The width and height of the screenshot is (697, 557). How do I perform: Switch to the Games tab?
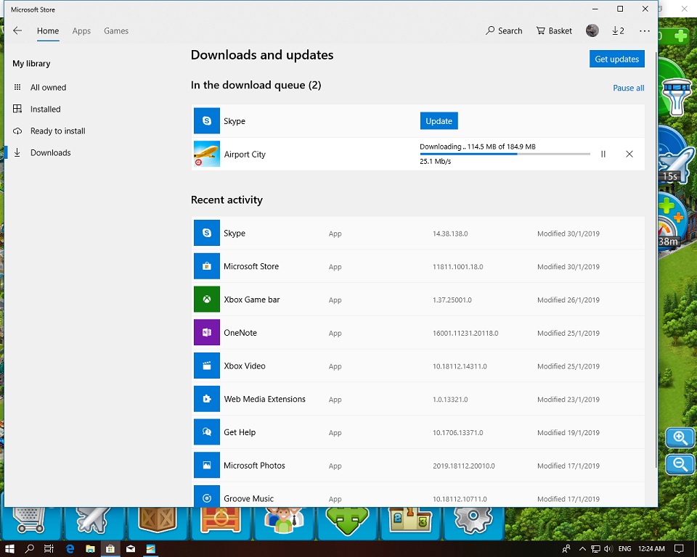point(116,30)
